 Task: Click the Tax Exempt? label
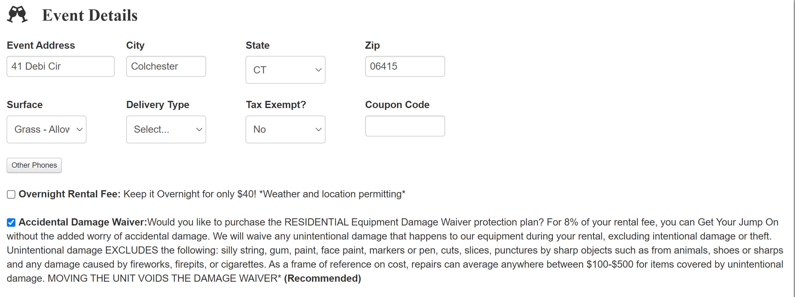tap(276, 105)
